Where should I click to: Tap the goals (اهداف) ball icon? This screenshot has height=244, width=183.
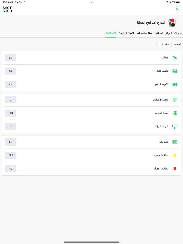[175, 58]
